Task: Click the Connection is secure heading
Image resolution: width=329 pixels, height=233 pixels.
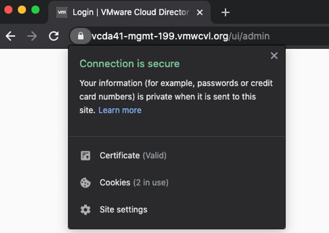Action: 129,63
